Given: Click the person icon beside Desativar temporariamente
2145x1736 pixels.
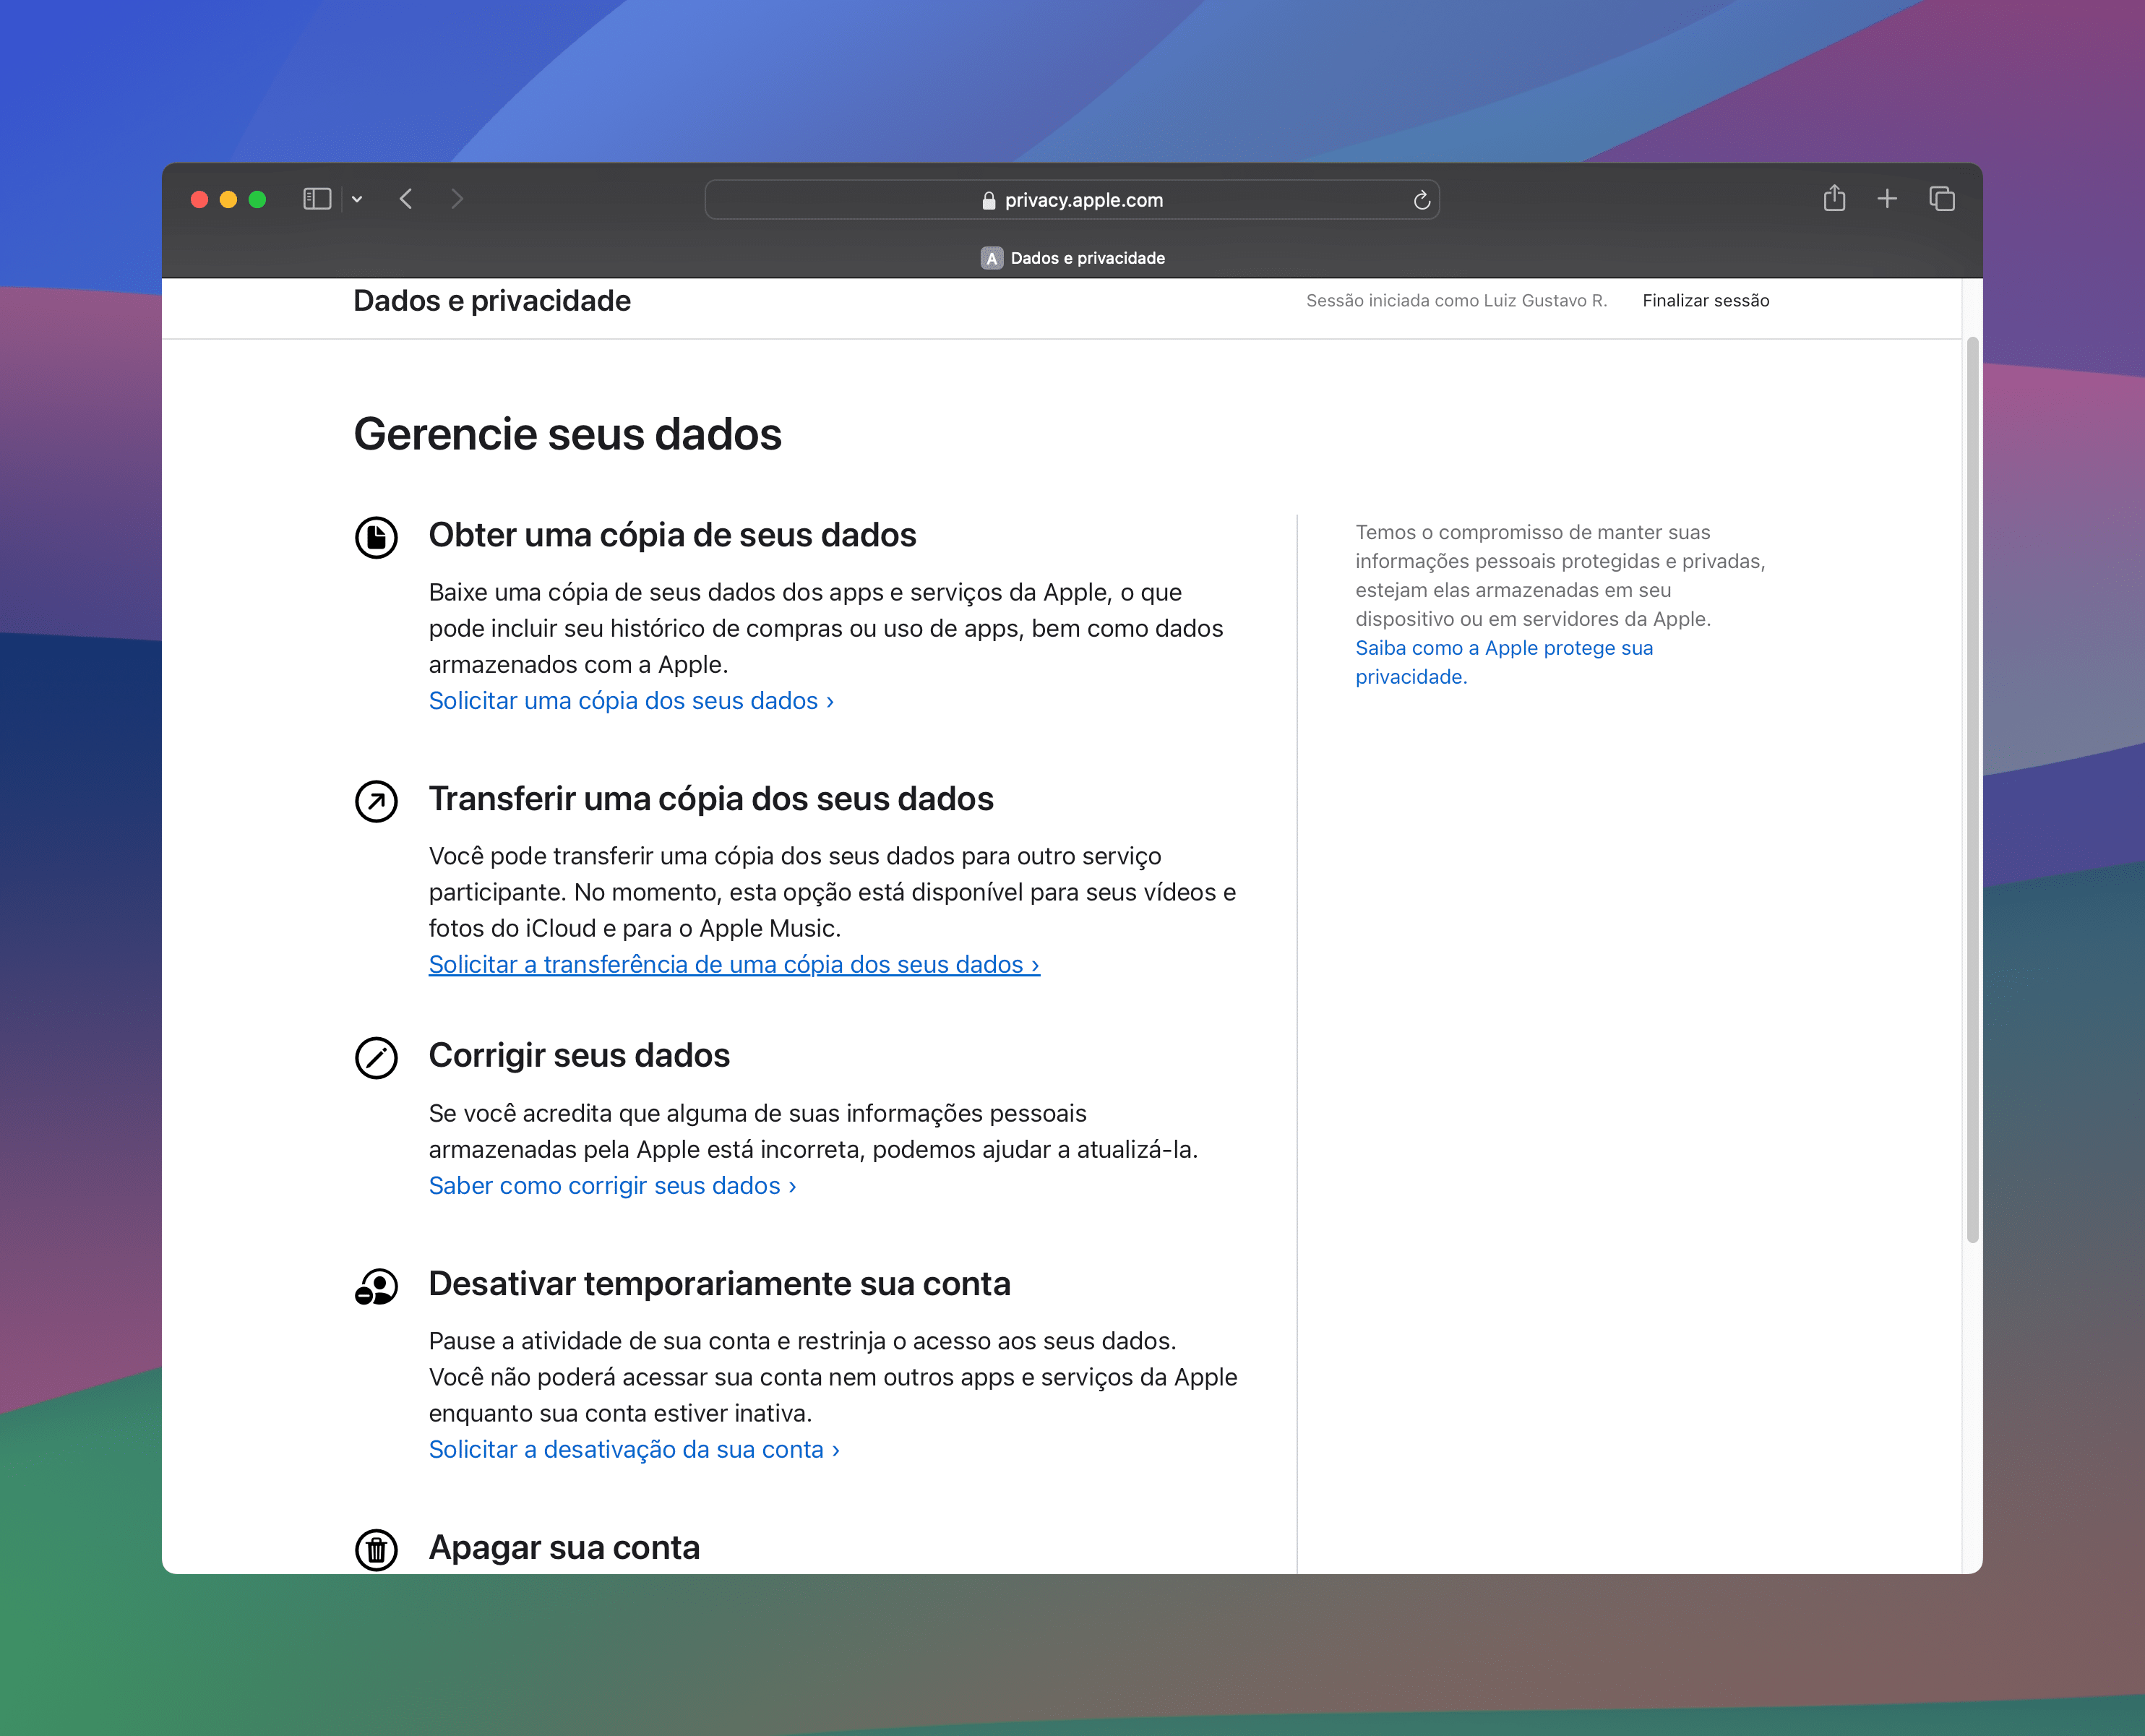Looking at the screenshot, I should click(376, 1286).
